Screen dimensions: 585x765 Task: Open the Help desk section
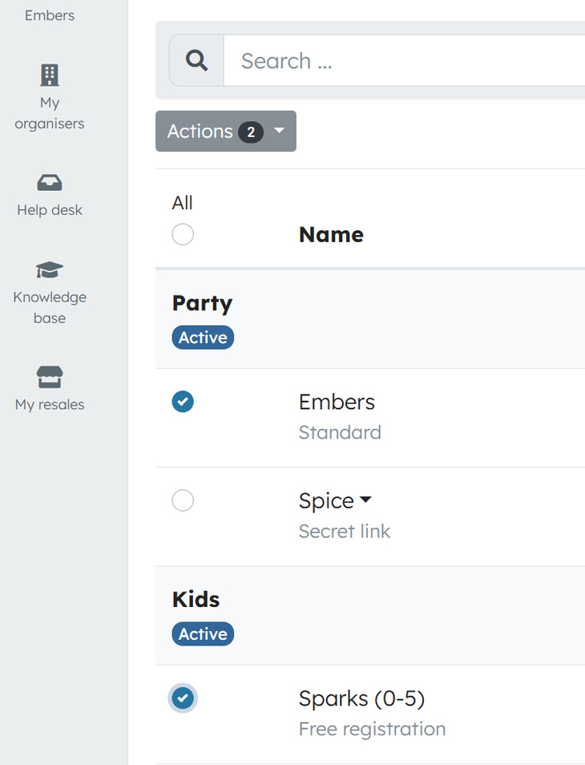pyautogui.click(x=50, y=209)
